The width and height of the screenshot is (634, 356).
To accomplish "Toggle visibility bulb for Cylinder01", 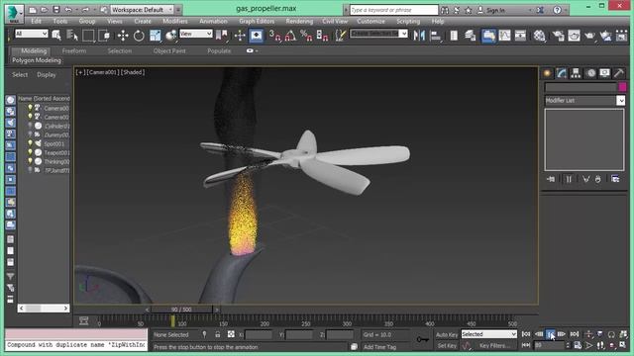I will coord(30,126).
